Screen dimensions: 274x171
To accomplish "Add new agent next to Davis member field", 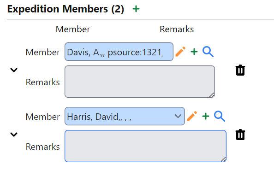I will click(x=194, y=52).
